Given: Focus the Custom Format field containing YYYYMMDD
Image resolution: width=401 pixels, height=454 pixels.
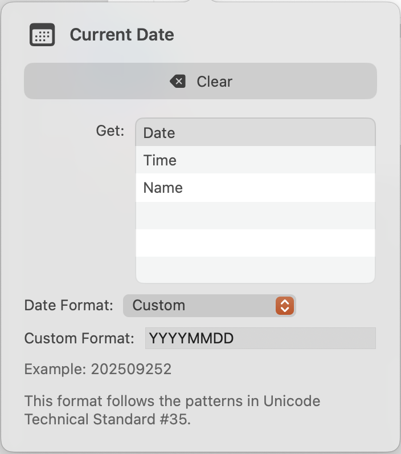Looking at the screenshot, I should click(260, 338).
